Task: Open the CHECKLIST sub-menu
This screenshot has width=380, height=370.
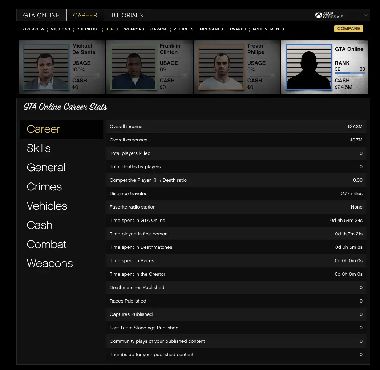Action: pos(88,29)
